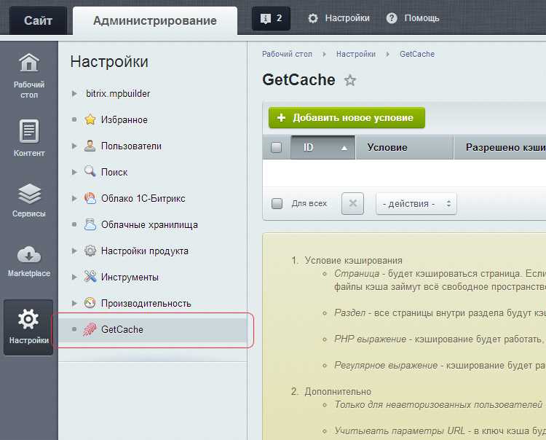
Task: Click the GetCache breadcrumb link
Action: click(x=417, y=54)
